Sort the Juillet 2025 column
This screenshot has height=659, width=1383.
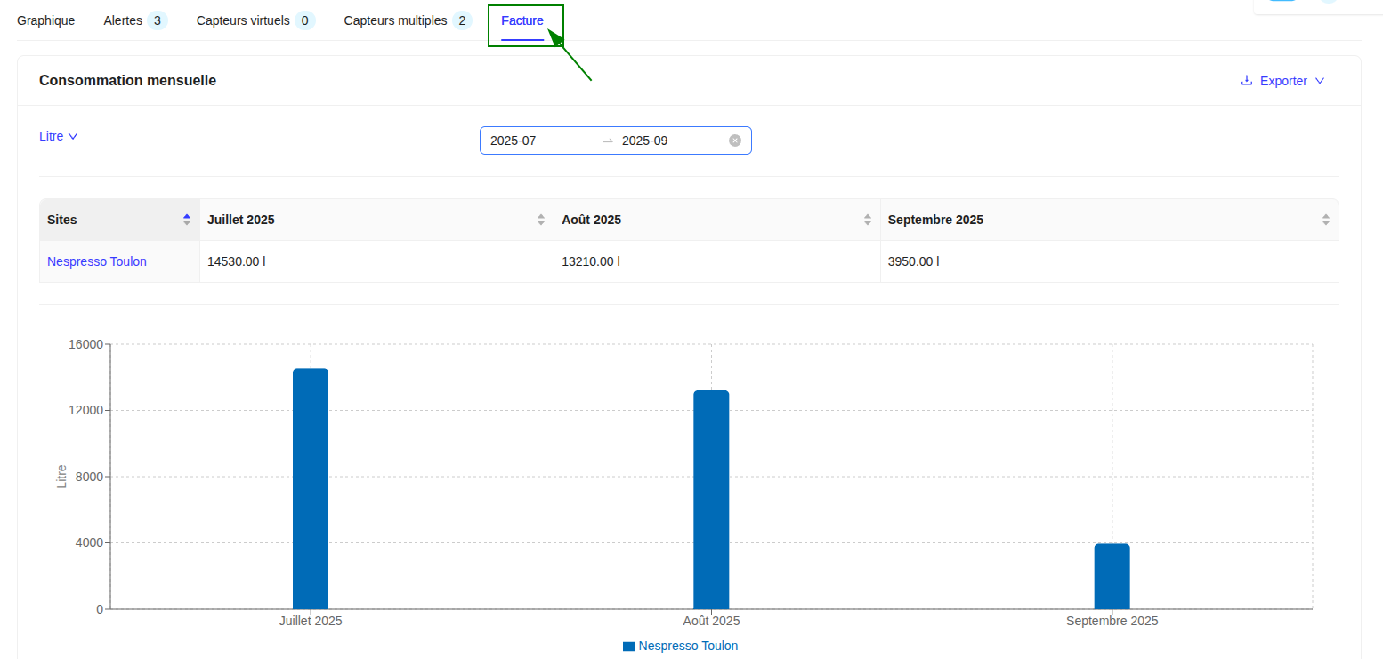[x=540, y=219]
